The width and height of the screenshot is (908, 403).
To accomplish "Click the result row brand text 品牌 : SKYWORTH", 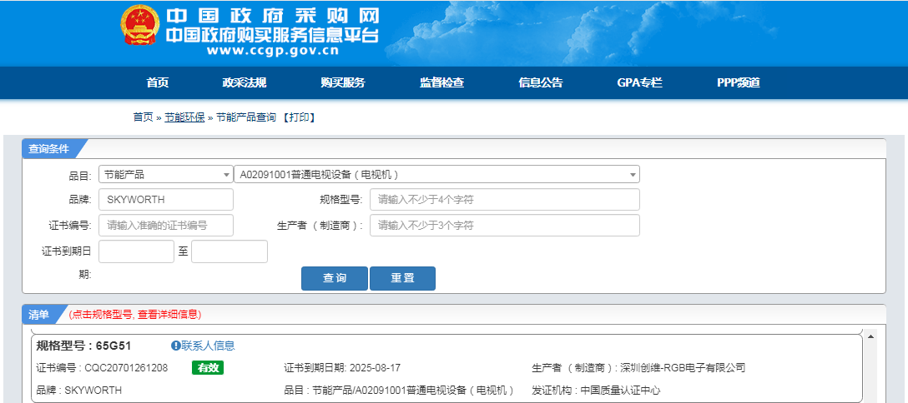I will 78,391.
